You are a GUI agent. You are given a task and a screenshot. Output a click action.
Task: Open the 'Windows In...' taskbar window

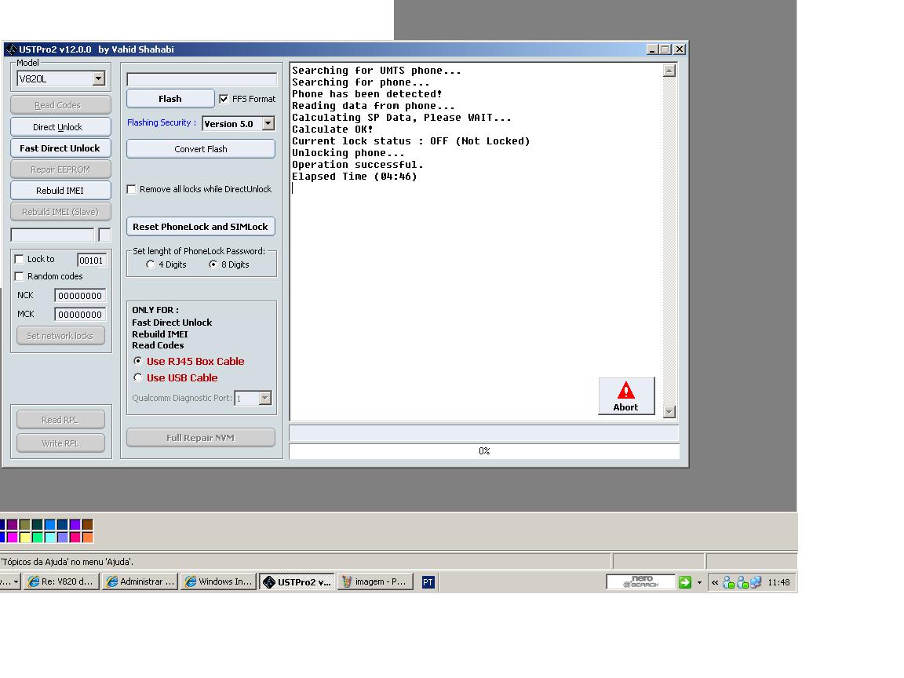(217, 582)
